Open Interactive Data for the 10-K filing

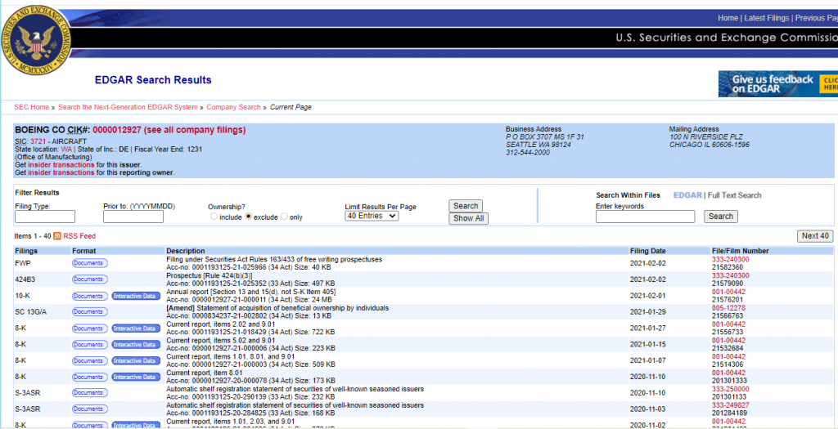pos(136,296)
